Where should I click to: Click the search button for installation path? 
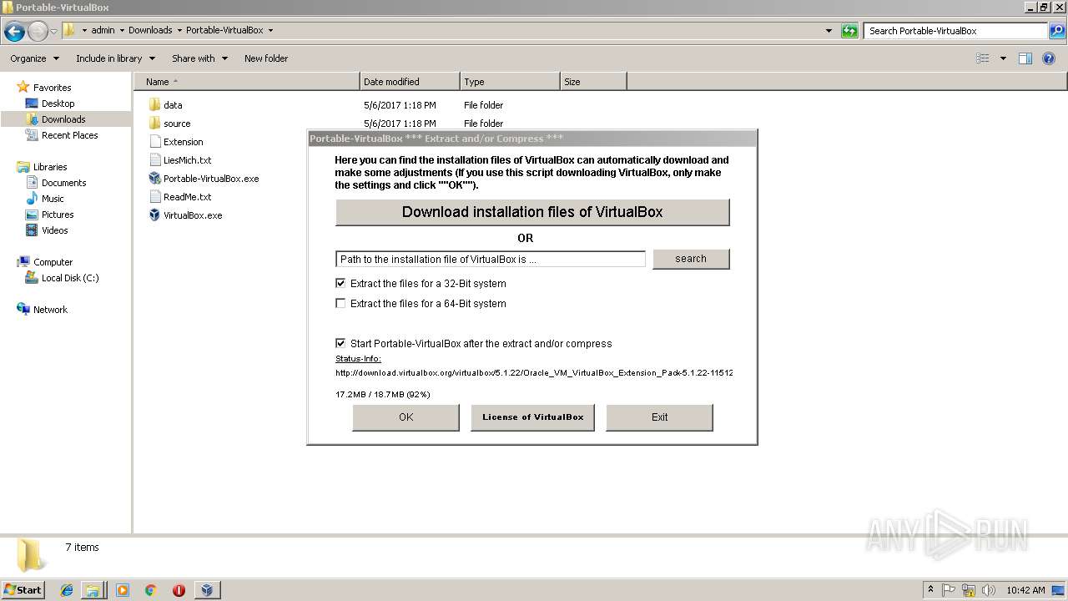point(691,259)
